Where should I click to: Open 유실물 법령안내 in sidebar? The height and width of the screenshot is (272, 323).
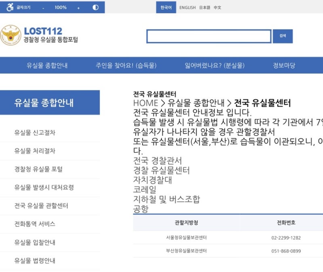click(35, 260)
